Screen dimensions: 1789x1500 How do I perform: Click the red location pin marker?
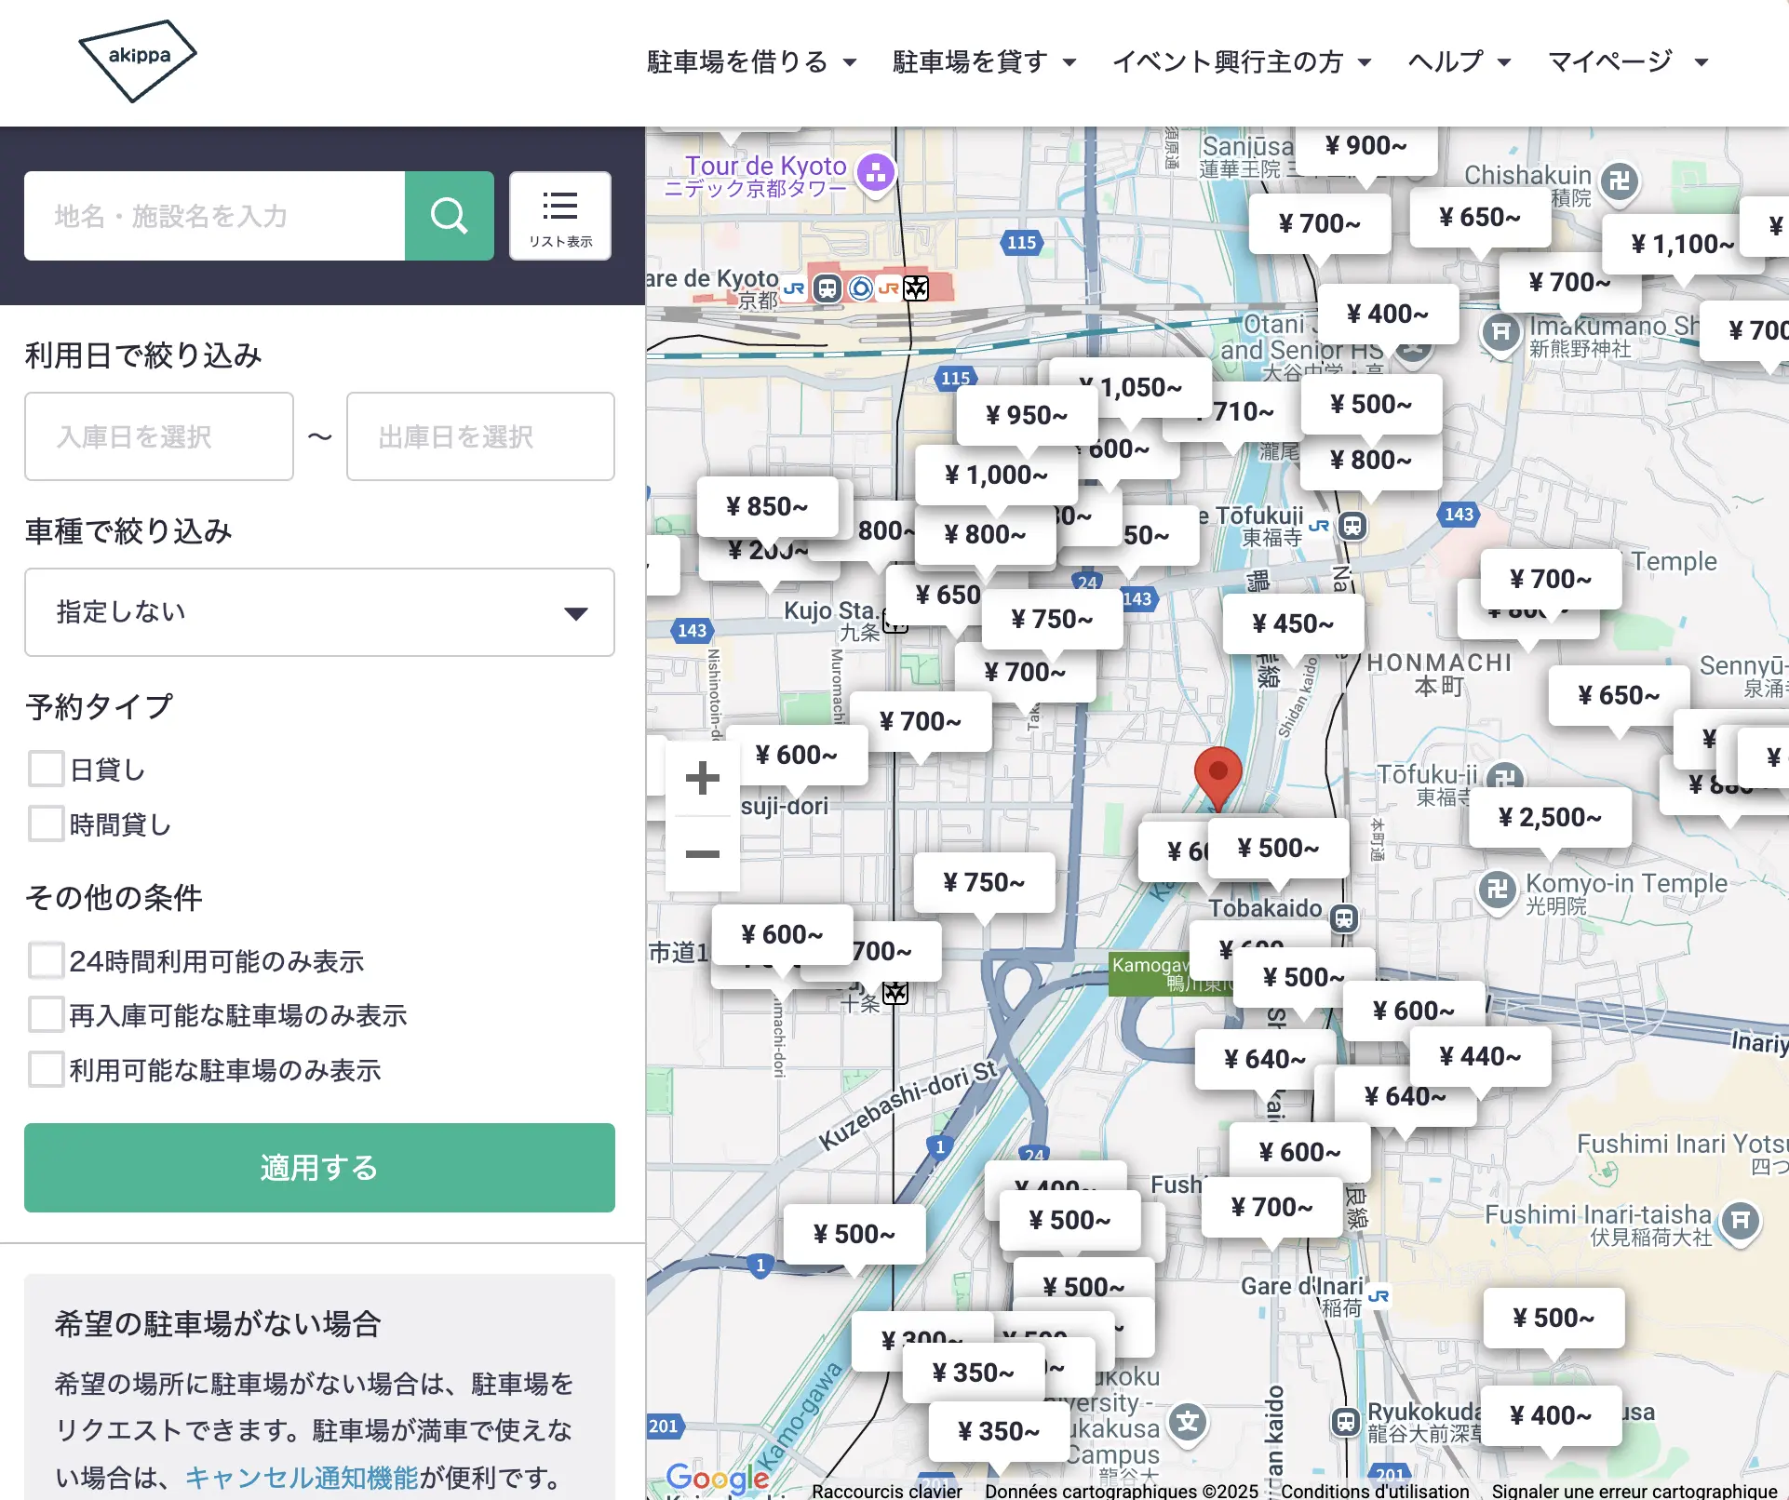click(x=1217, y=777)
